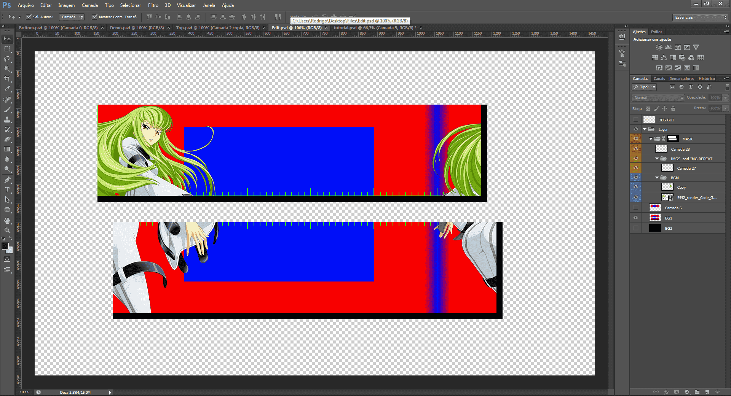The width and height of the screenshot is (731, 396).
Task: Collapse the MASK group
Action: [651, 139]
